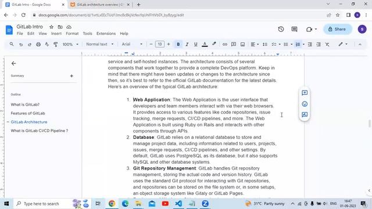Jump to What is GitLab CI/CD Pipeline heading

40,131
